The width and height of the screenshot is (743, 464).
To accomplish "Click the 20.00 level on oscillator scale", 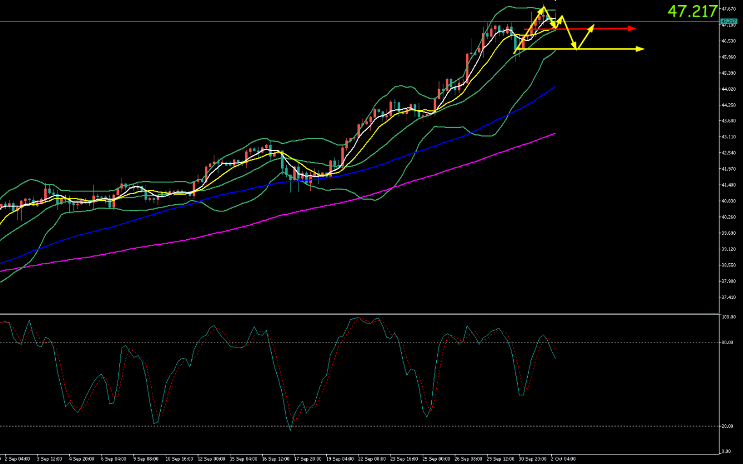I will [727, 426].
